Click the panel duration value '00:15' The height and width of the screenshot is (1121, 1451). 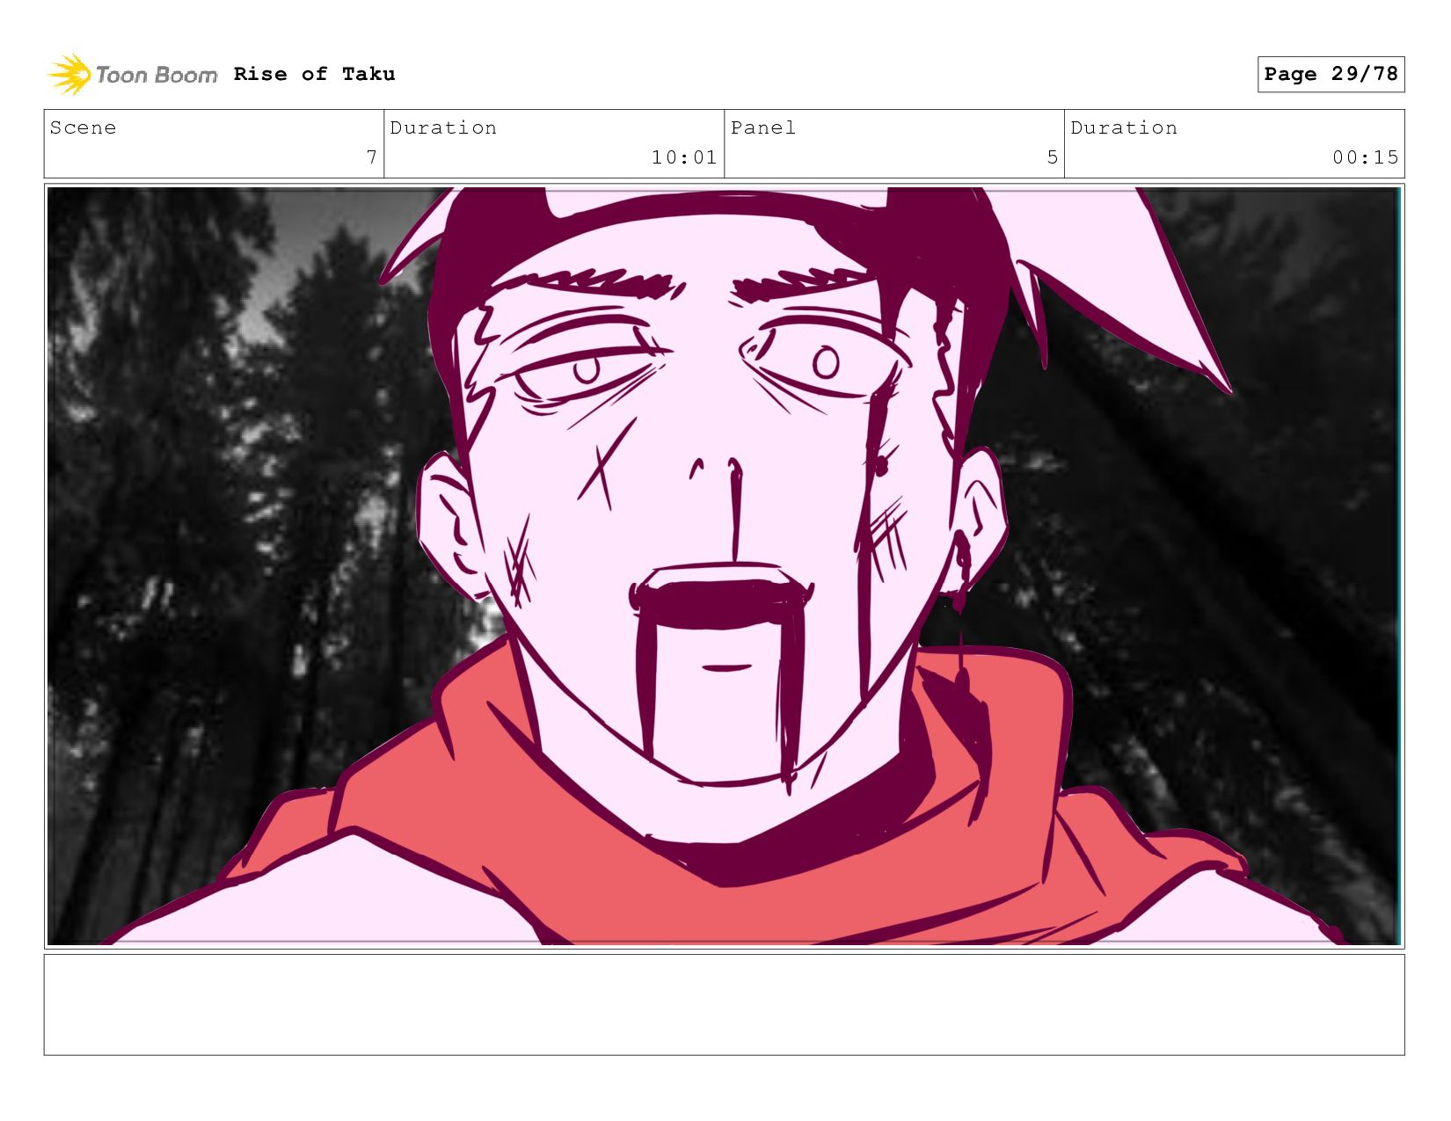[x=1365, y=157]
